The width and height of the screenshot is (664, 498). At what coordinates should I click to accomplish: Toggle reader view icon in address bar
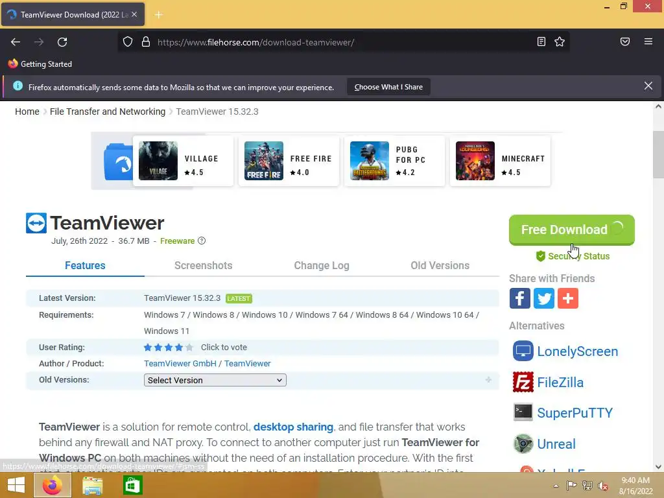coord(541,41)
